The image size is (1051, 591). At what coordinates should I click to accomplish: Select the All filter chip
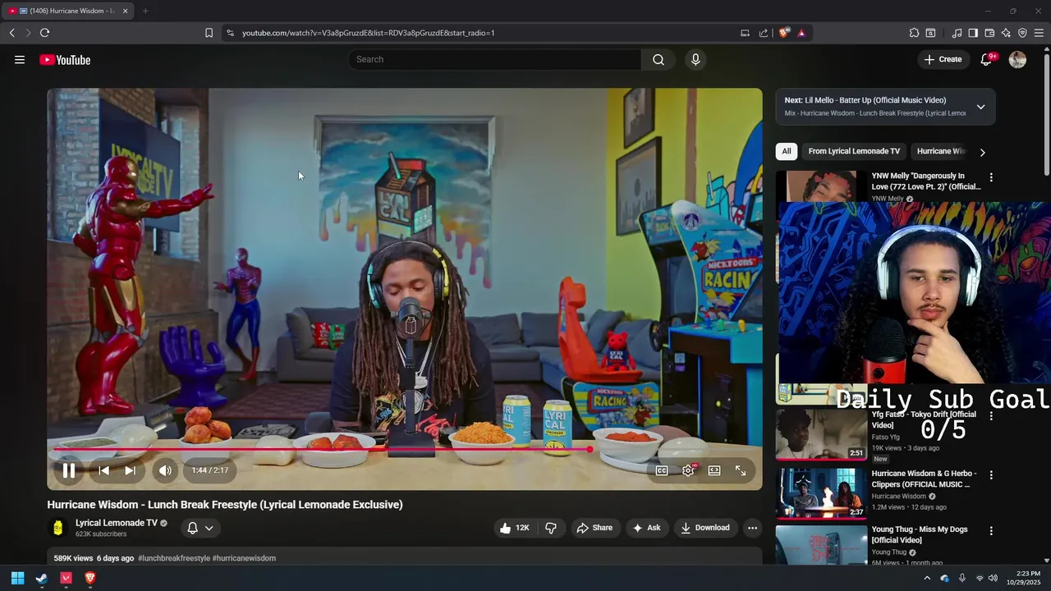[x=787, y=151]
